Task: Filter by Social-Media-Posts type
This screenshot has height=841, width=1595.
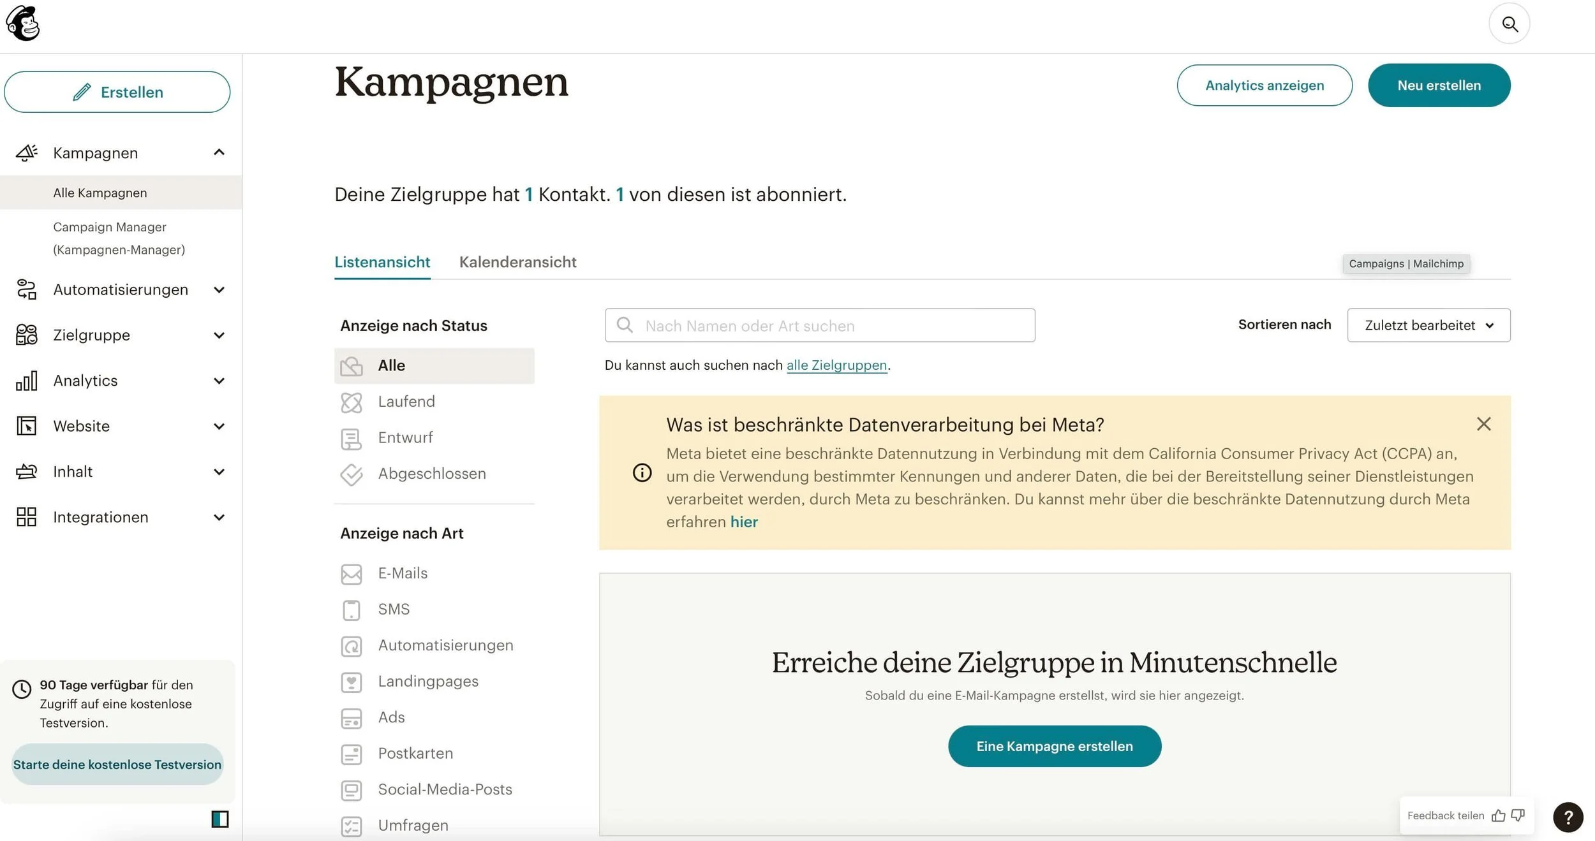Action: pos(445,789)
